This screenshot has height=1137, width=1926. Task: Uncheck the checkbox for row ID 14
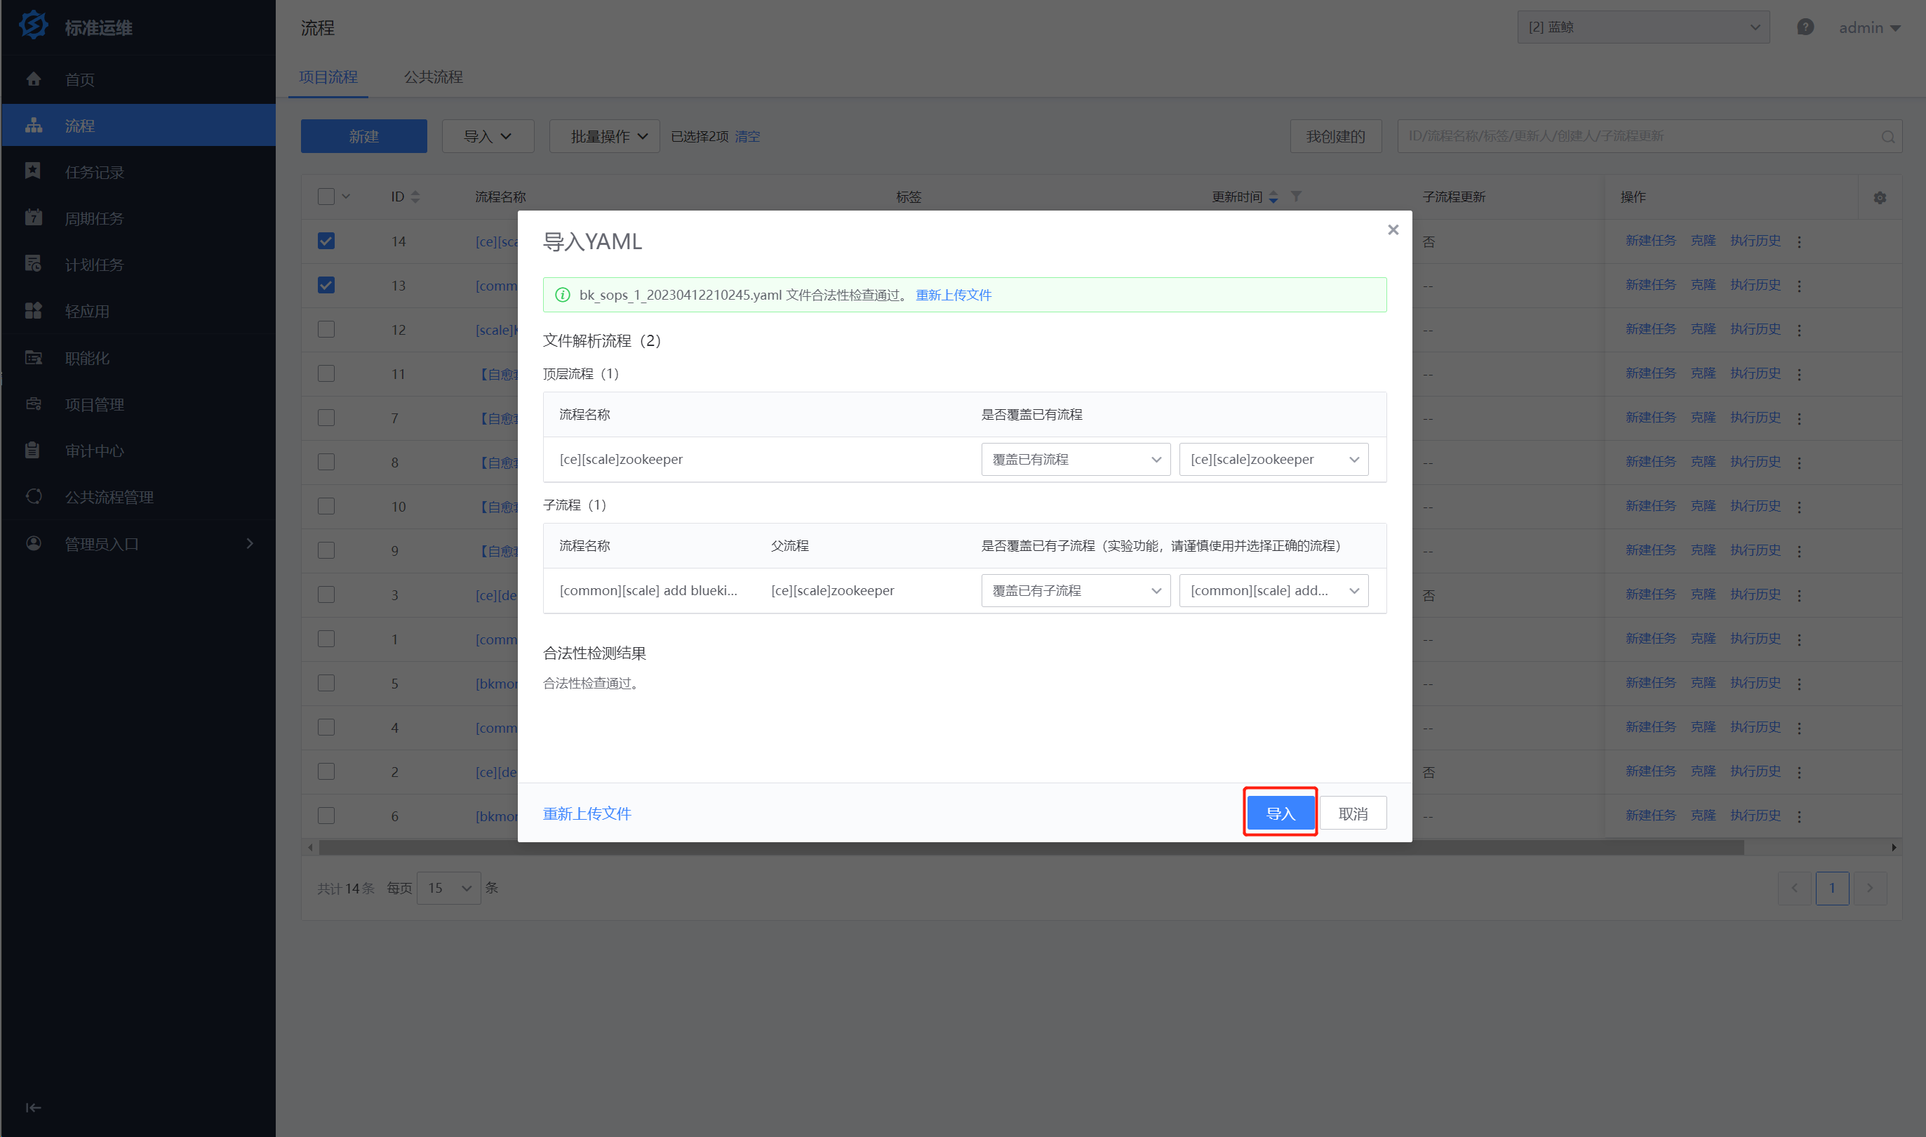(x=326, y=241)
